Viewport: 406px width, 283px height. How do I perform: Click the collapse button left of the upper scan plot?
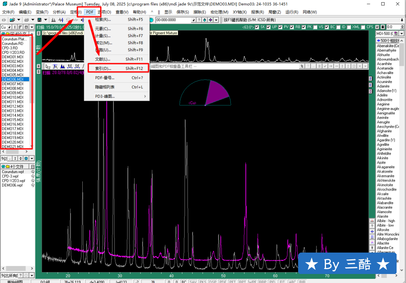pos(38,33)
